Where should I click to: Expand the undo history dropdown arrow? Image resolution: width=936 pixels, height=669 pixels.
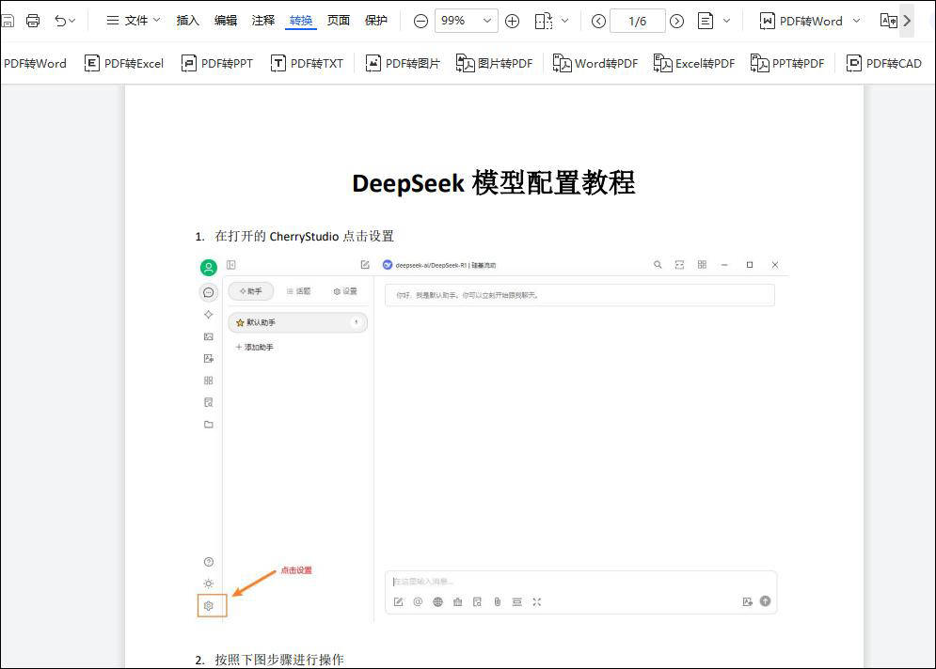[72, 21]
